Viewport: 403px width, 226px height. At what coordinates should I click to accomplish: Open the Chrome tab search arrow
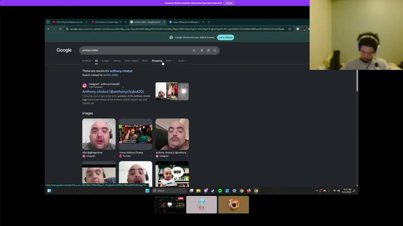click(x=48, y=22)
